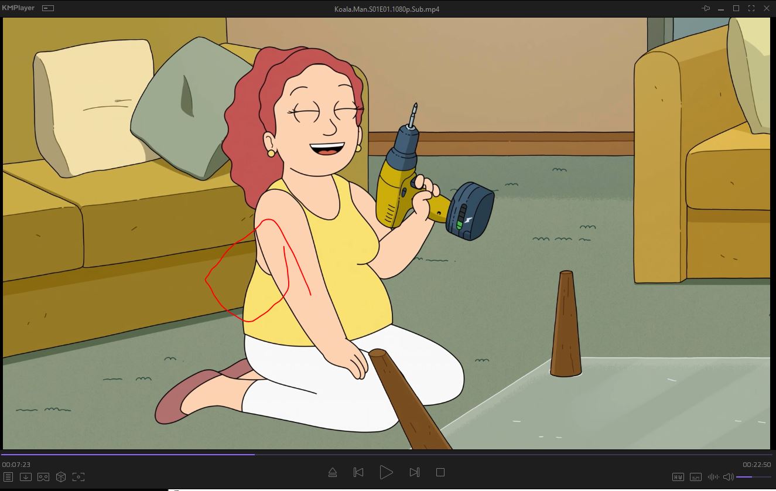Screen dimensions: 776x491
Task: Click the download video icon
Action: 26,477
